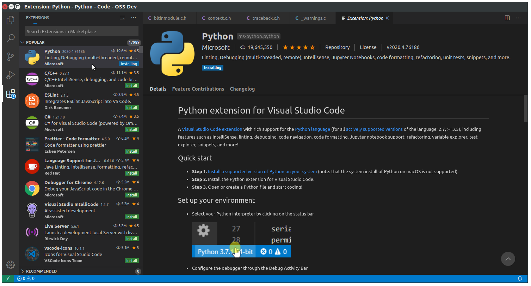The width and height of the screenshot is (531, 286).
Task: Select the Live Server extension icon
Action: click(x=32, y=232)
